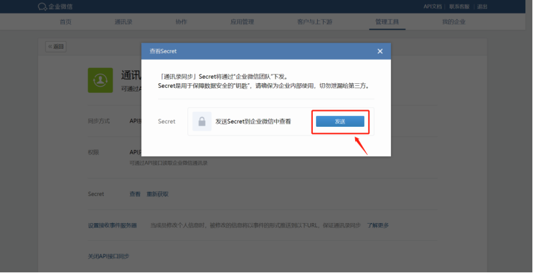The image size is (533, 273).
Task: Click the 发送Secret到企业微信中查看 text
Action: [253, 121]
